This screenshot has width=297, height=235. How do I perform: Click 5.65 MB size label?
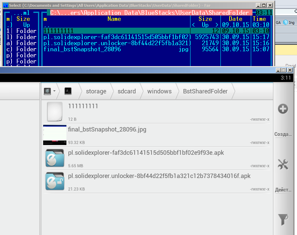click(x=76, y=166)
